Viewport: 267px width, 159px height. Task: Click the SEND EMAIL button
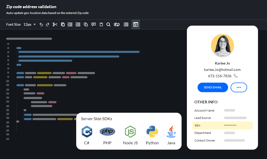tap(213, 87)
